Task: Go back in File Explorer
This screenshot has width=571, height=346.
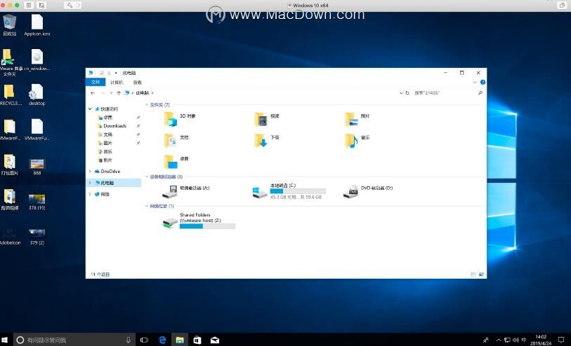Action: (x=93, y=93)
